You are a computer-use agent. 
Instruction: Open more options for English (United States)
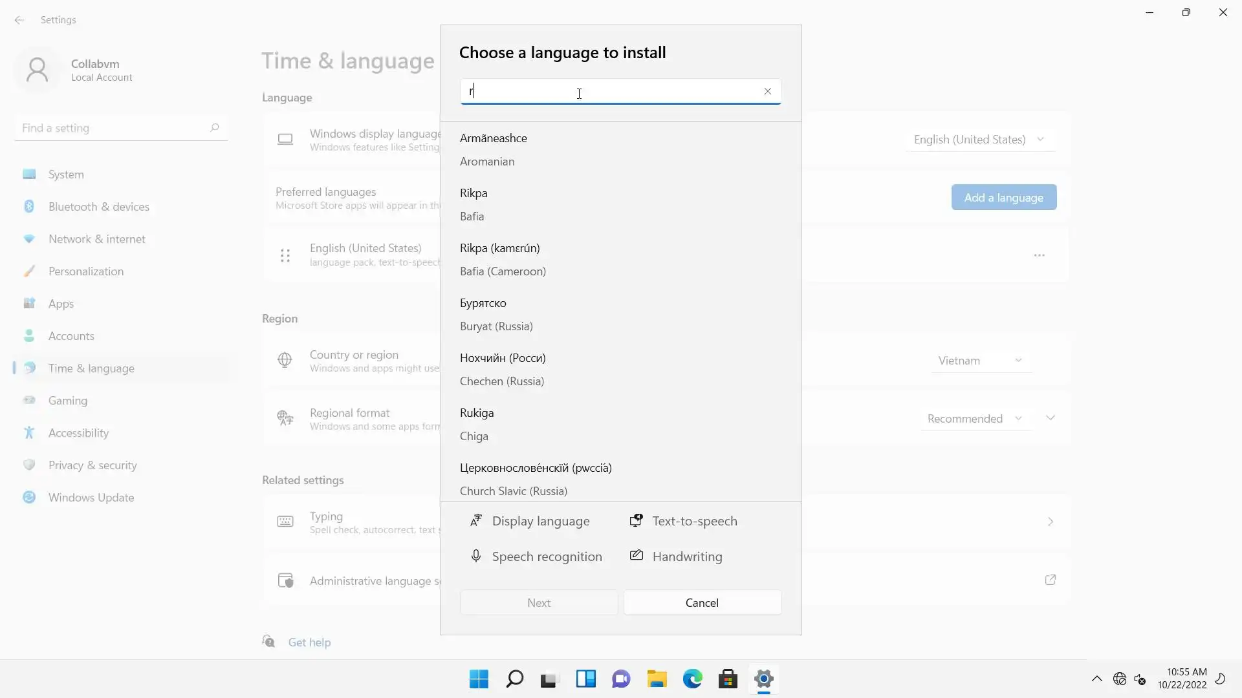pyautogui.click(x=1039, y=255)
